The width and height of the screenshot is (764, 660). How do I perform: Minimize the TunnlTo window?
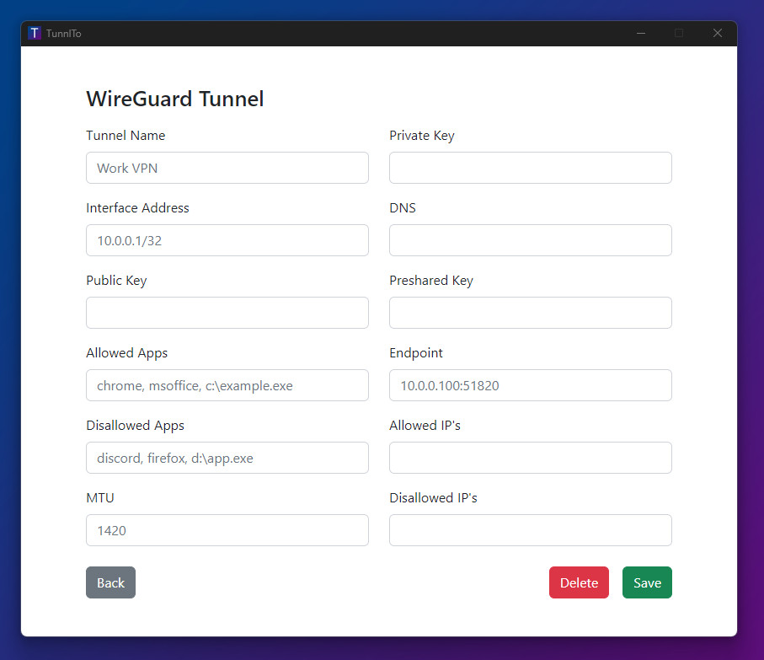click(641, 34)
